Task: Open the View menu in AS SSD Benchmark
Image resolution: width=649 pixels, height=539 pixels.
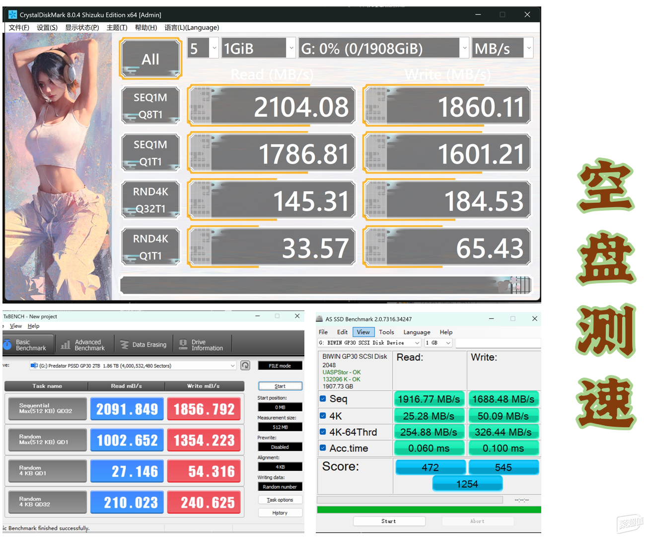Action: click(x=363, y=332)
